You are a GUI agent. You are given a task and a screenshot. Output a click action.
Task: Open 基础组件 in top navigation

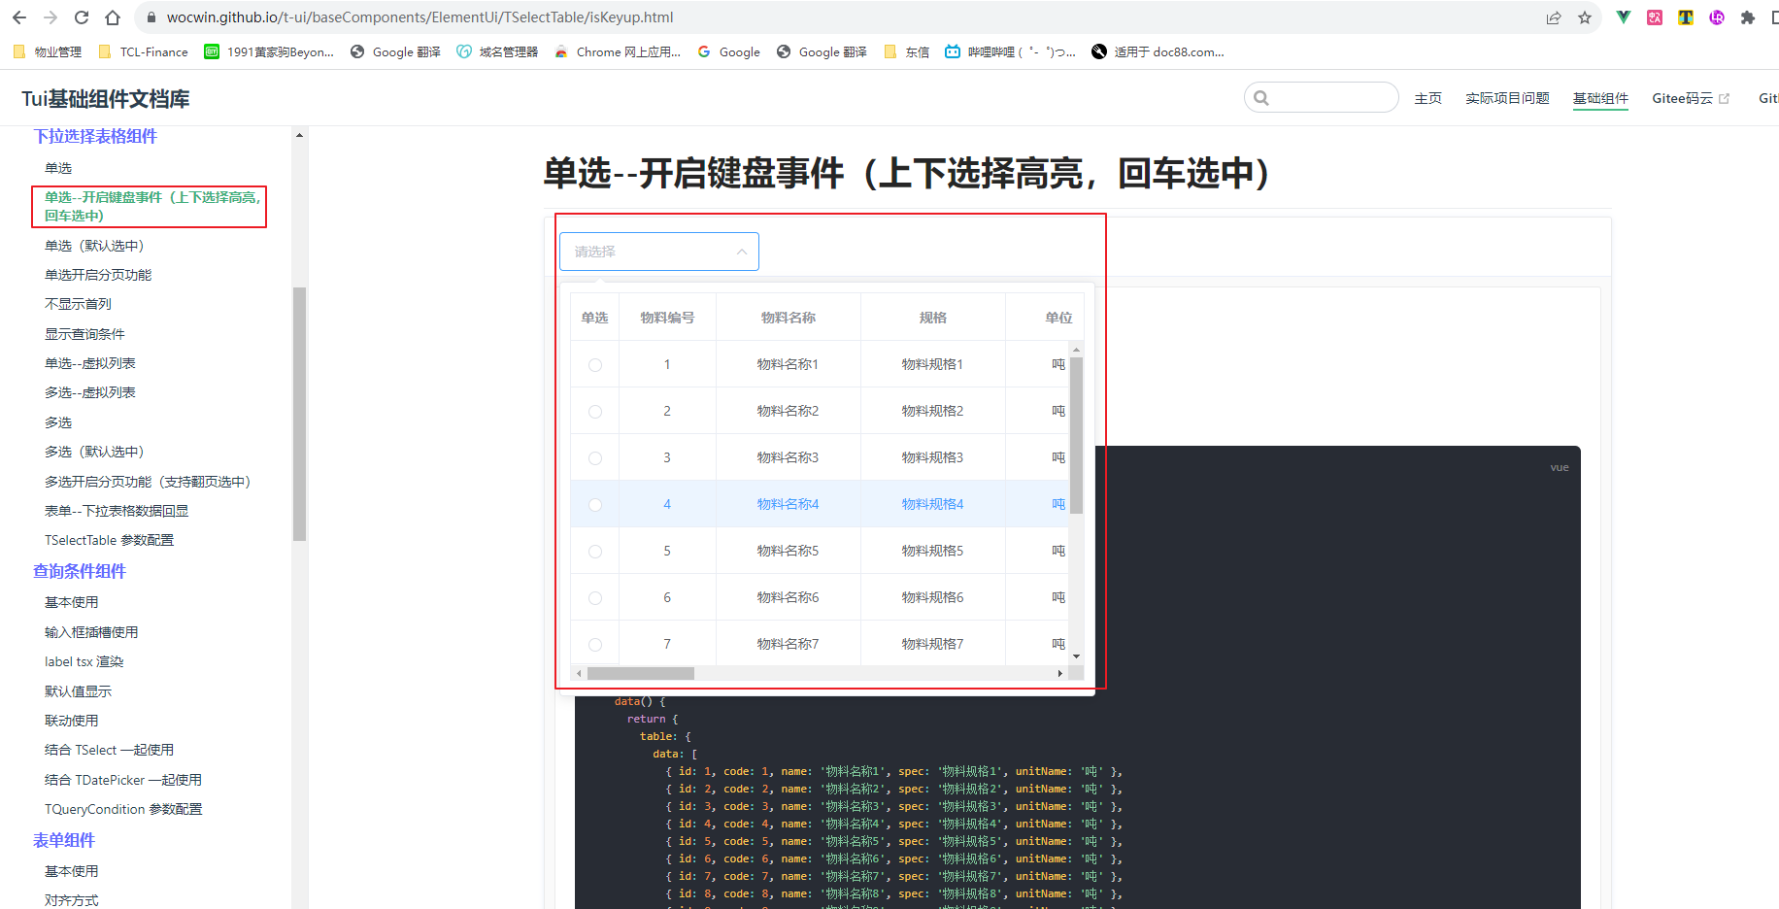1600,98
